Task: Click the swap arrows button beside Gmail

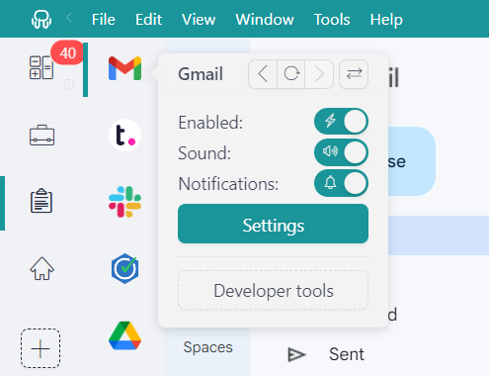Action: click(x=354, y=74)
